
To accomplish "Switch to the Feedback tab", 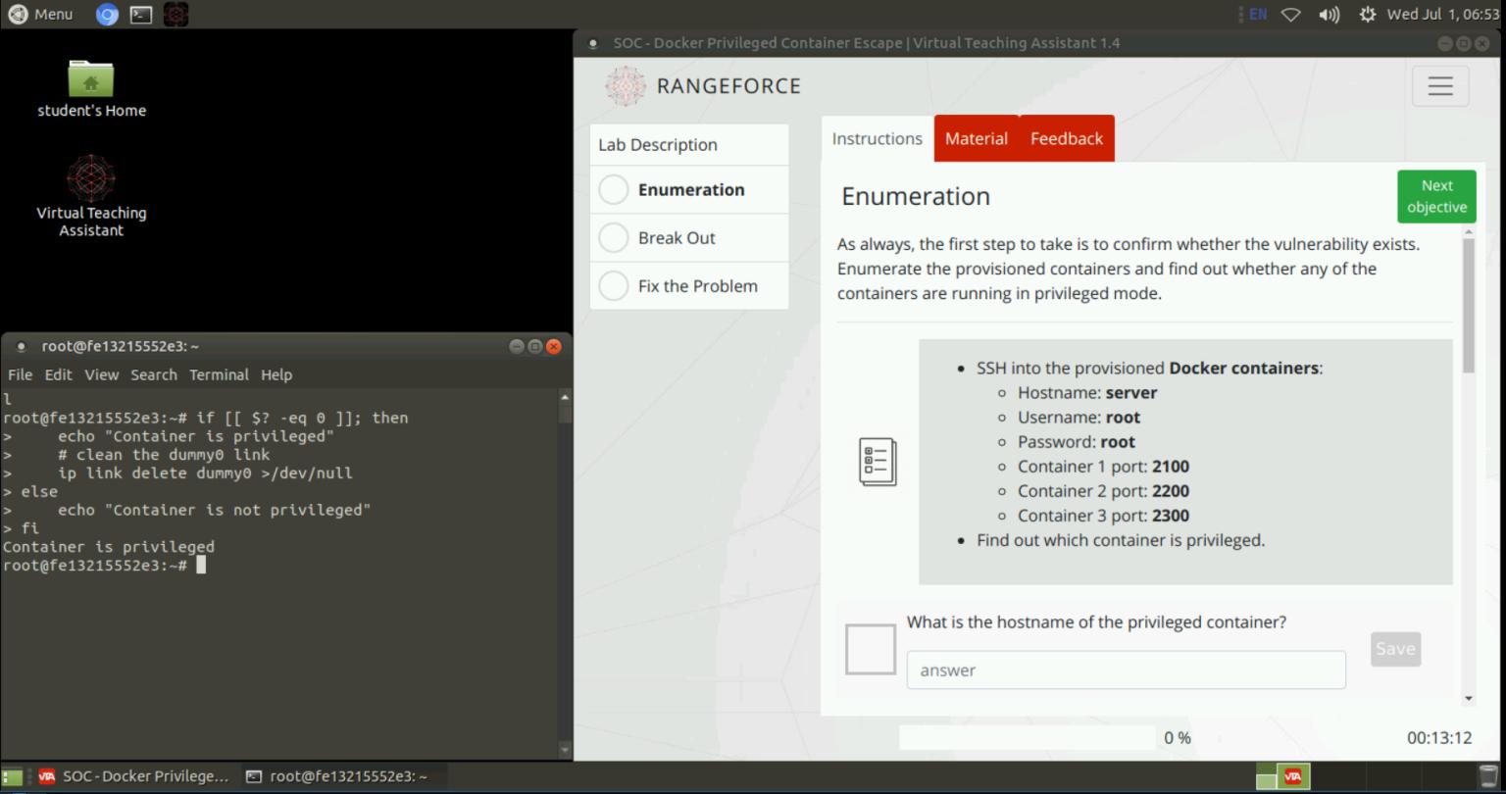I will [1067, 139].
